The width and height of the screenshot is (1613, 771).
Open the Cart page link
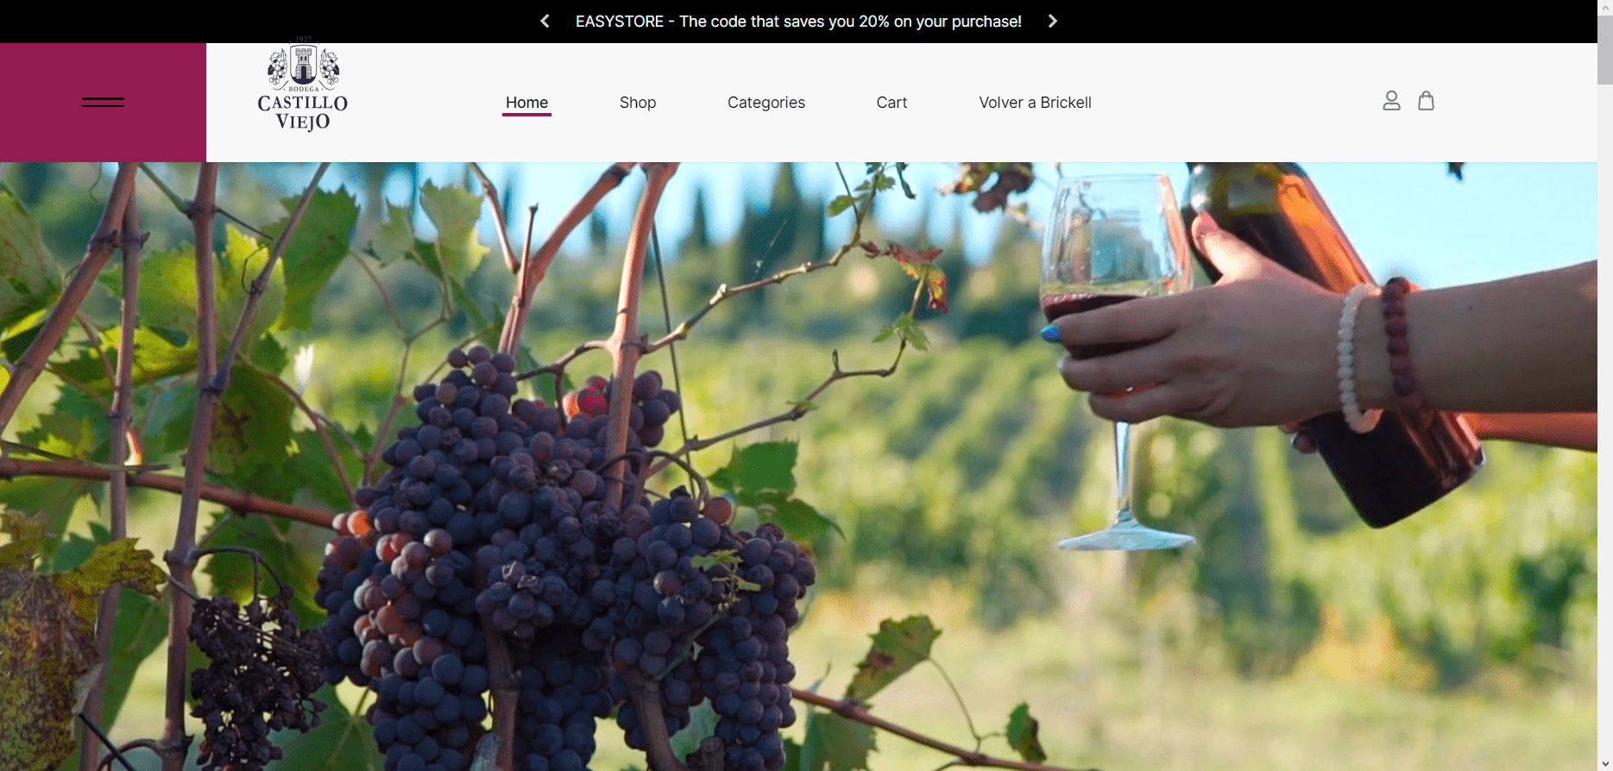point(892,103)
